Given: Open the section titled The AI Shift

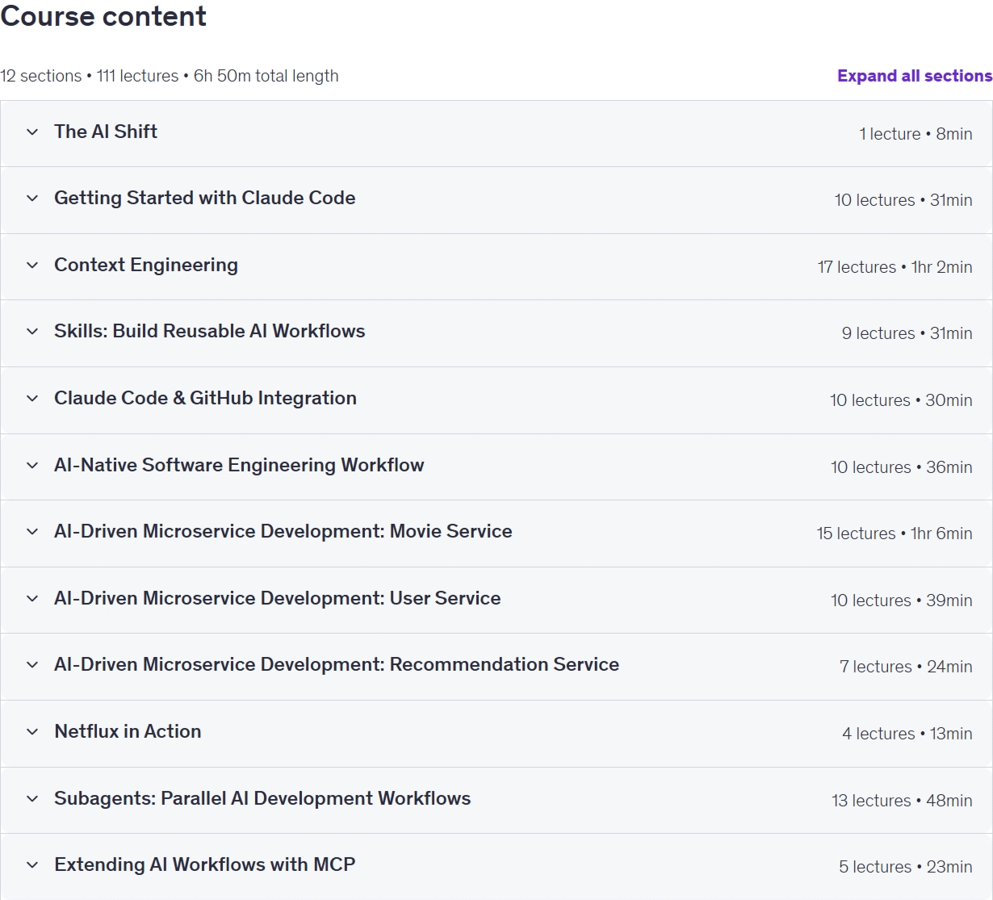Looking at the screenshot, I should point(106,132).
